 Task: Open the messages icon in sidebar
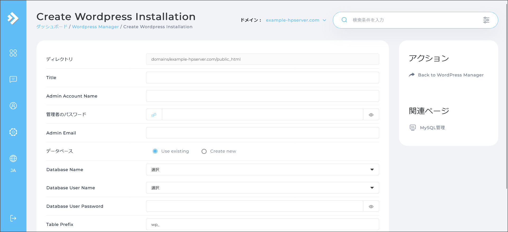13,79
